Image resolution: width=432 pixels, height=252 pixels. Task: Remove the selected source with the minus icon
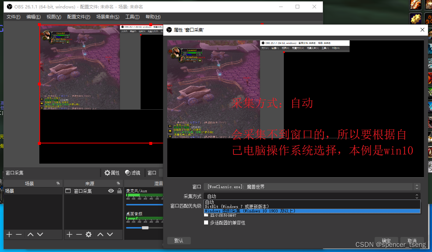tap(79, 234)
